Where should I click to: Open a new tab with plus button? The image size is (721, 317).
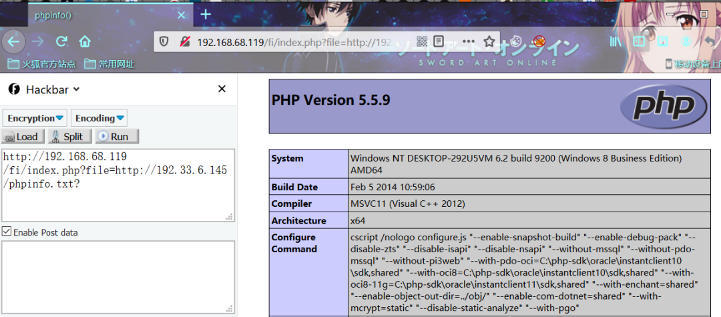(x=206, y=15)
